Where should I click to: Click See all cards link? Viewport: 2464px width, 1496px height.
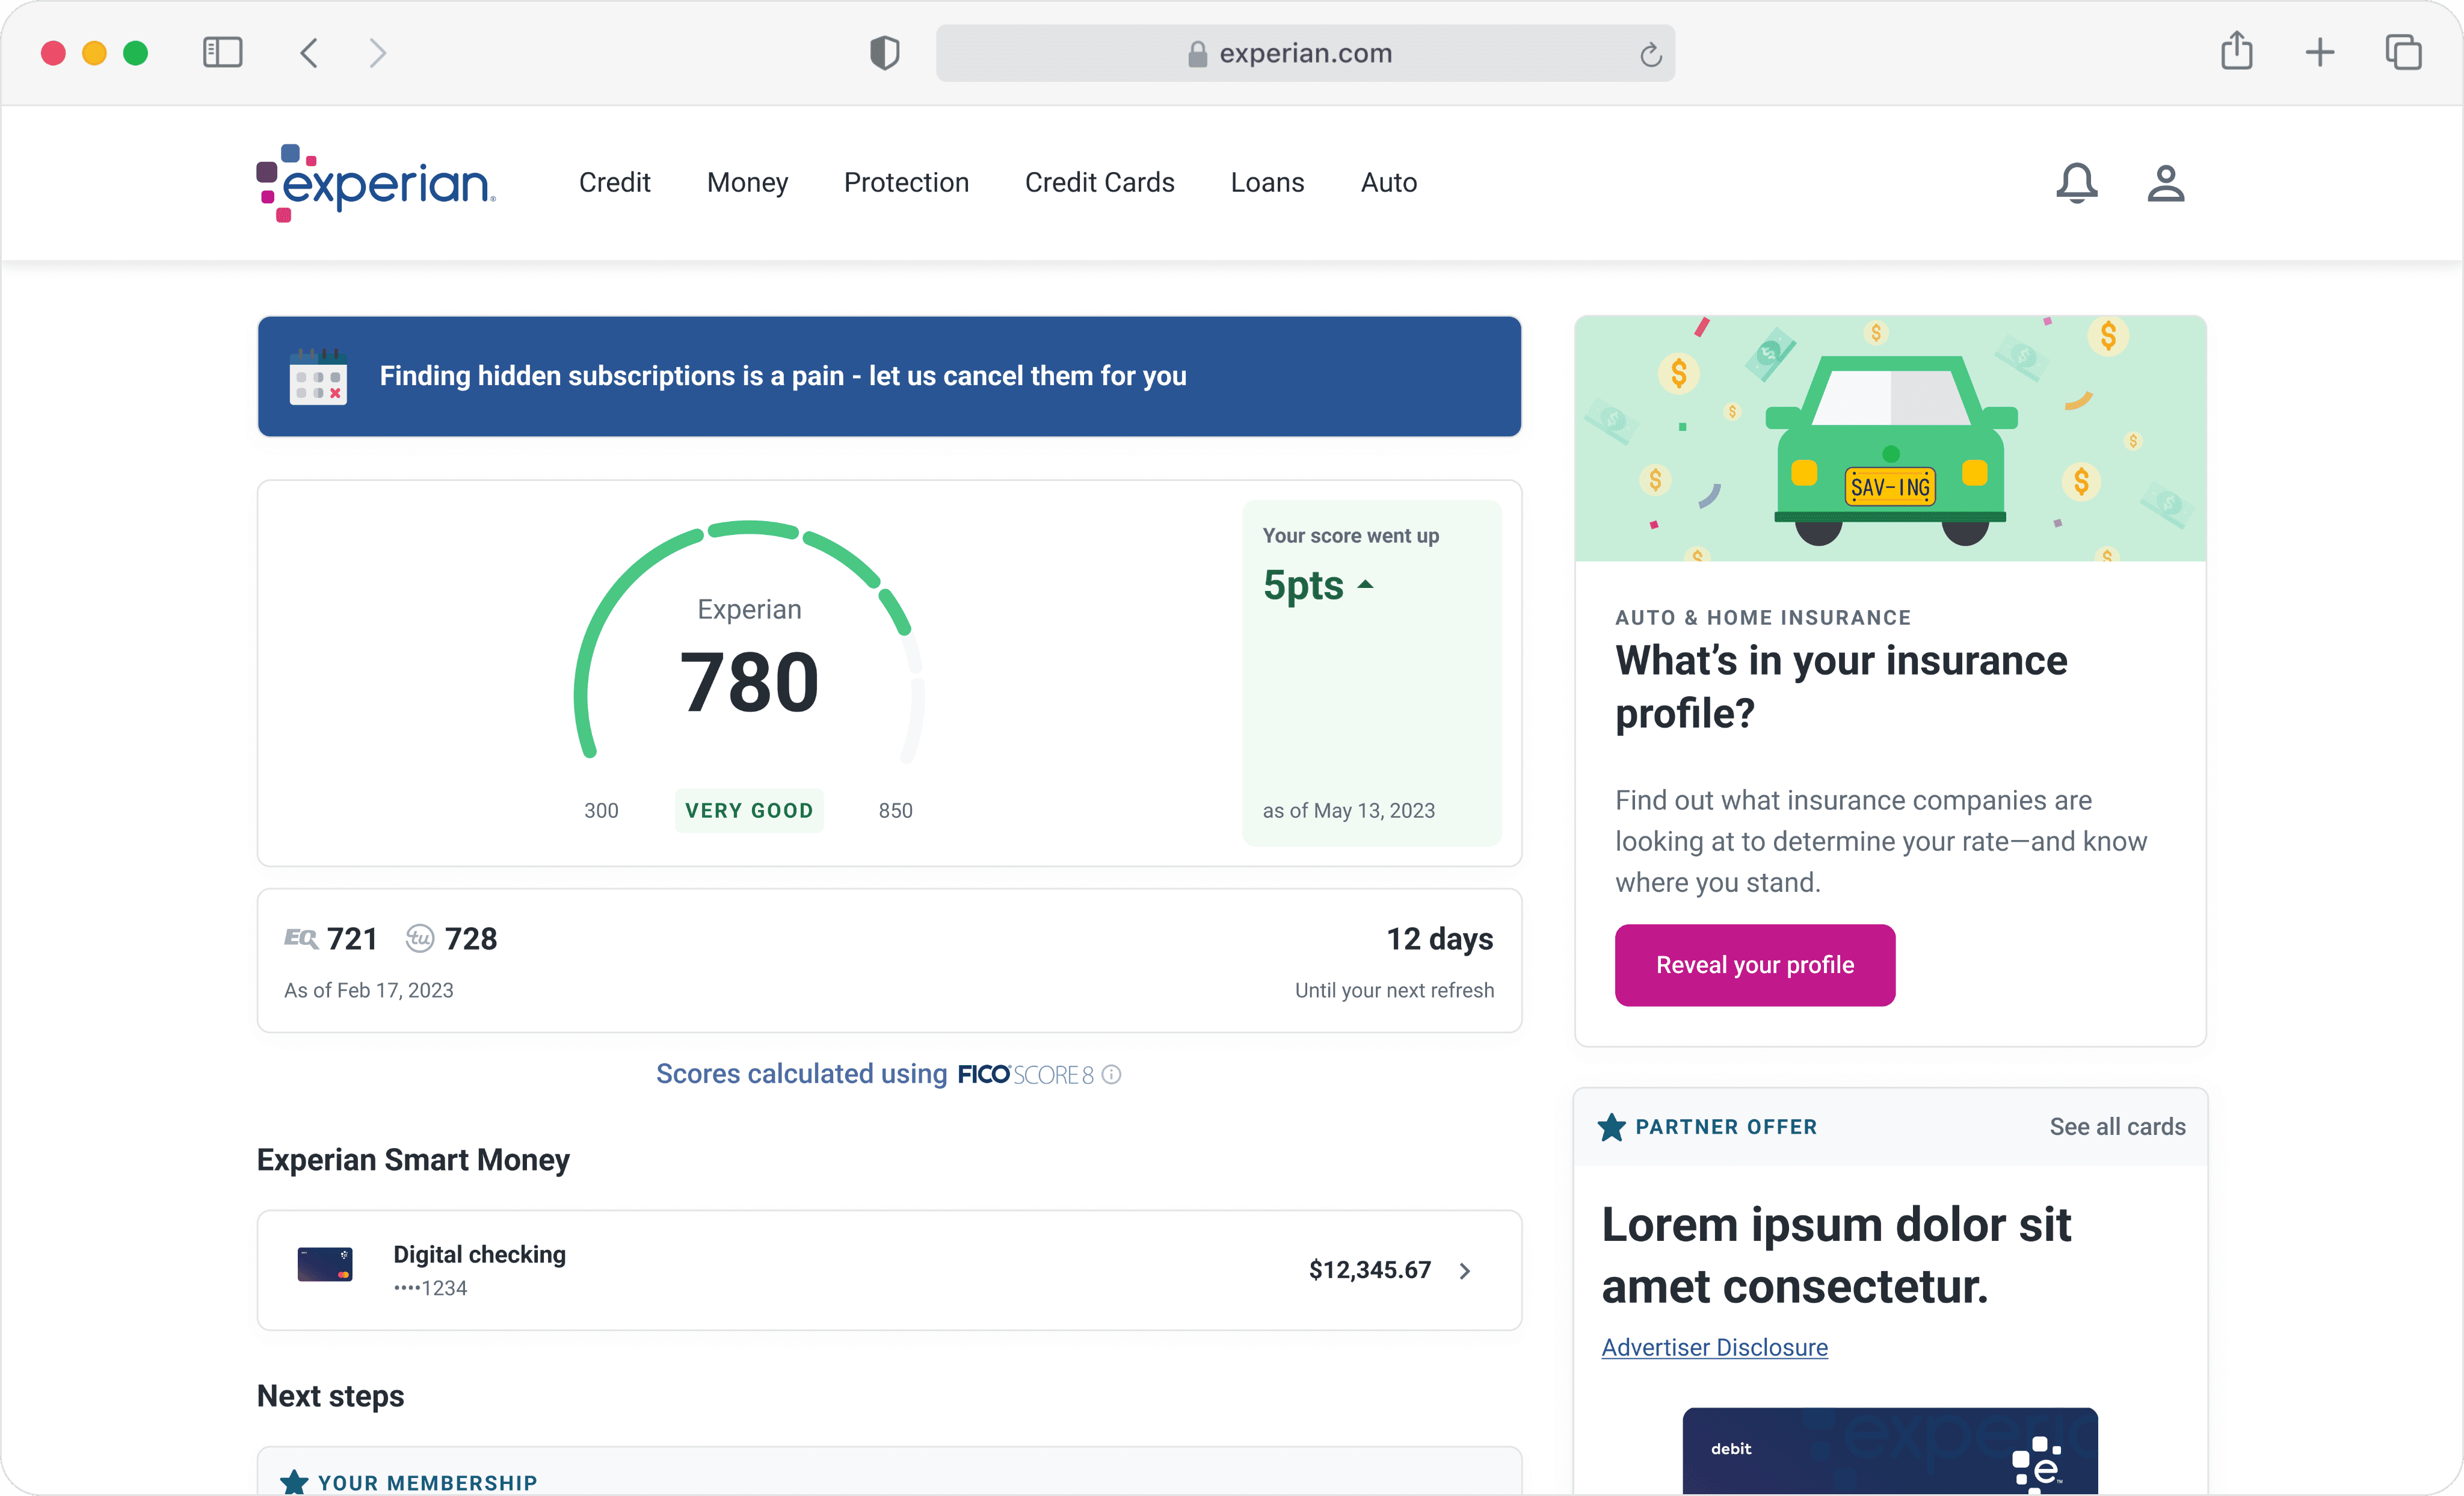click(x=2117, y=1127)
